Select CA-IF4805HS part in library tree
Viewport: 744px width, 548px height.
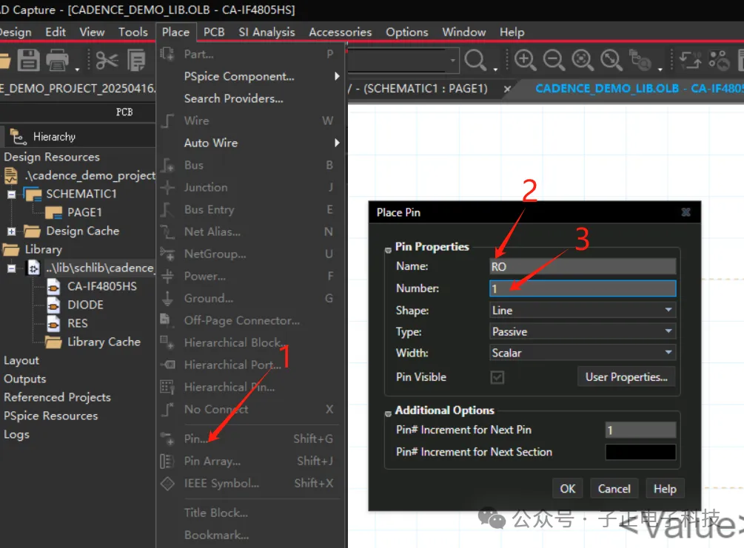tap(101, 286)
